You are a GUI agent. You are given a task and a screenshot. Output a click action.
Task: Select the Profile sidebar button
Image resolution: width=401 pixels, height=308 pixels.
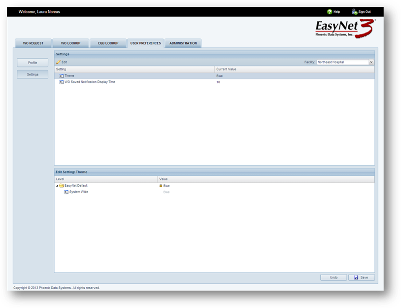click(33, 63)
